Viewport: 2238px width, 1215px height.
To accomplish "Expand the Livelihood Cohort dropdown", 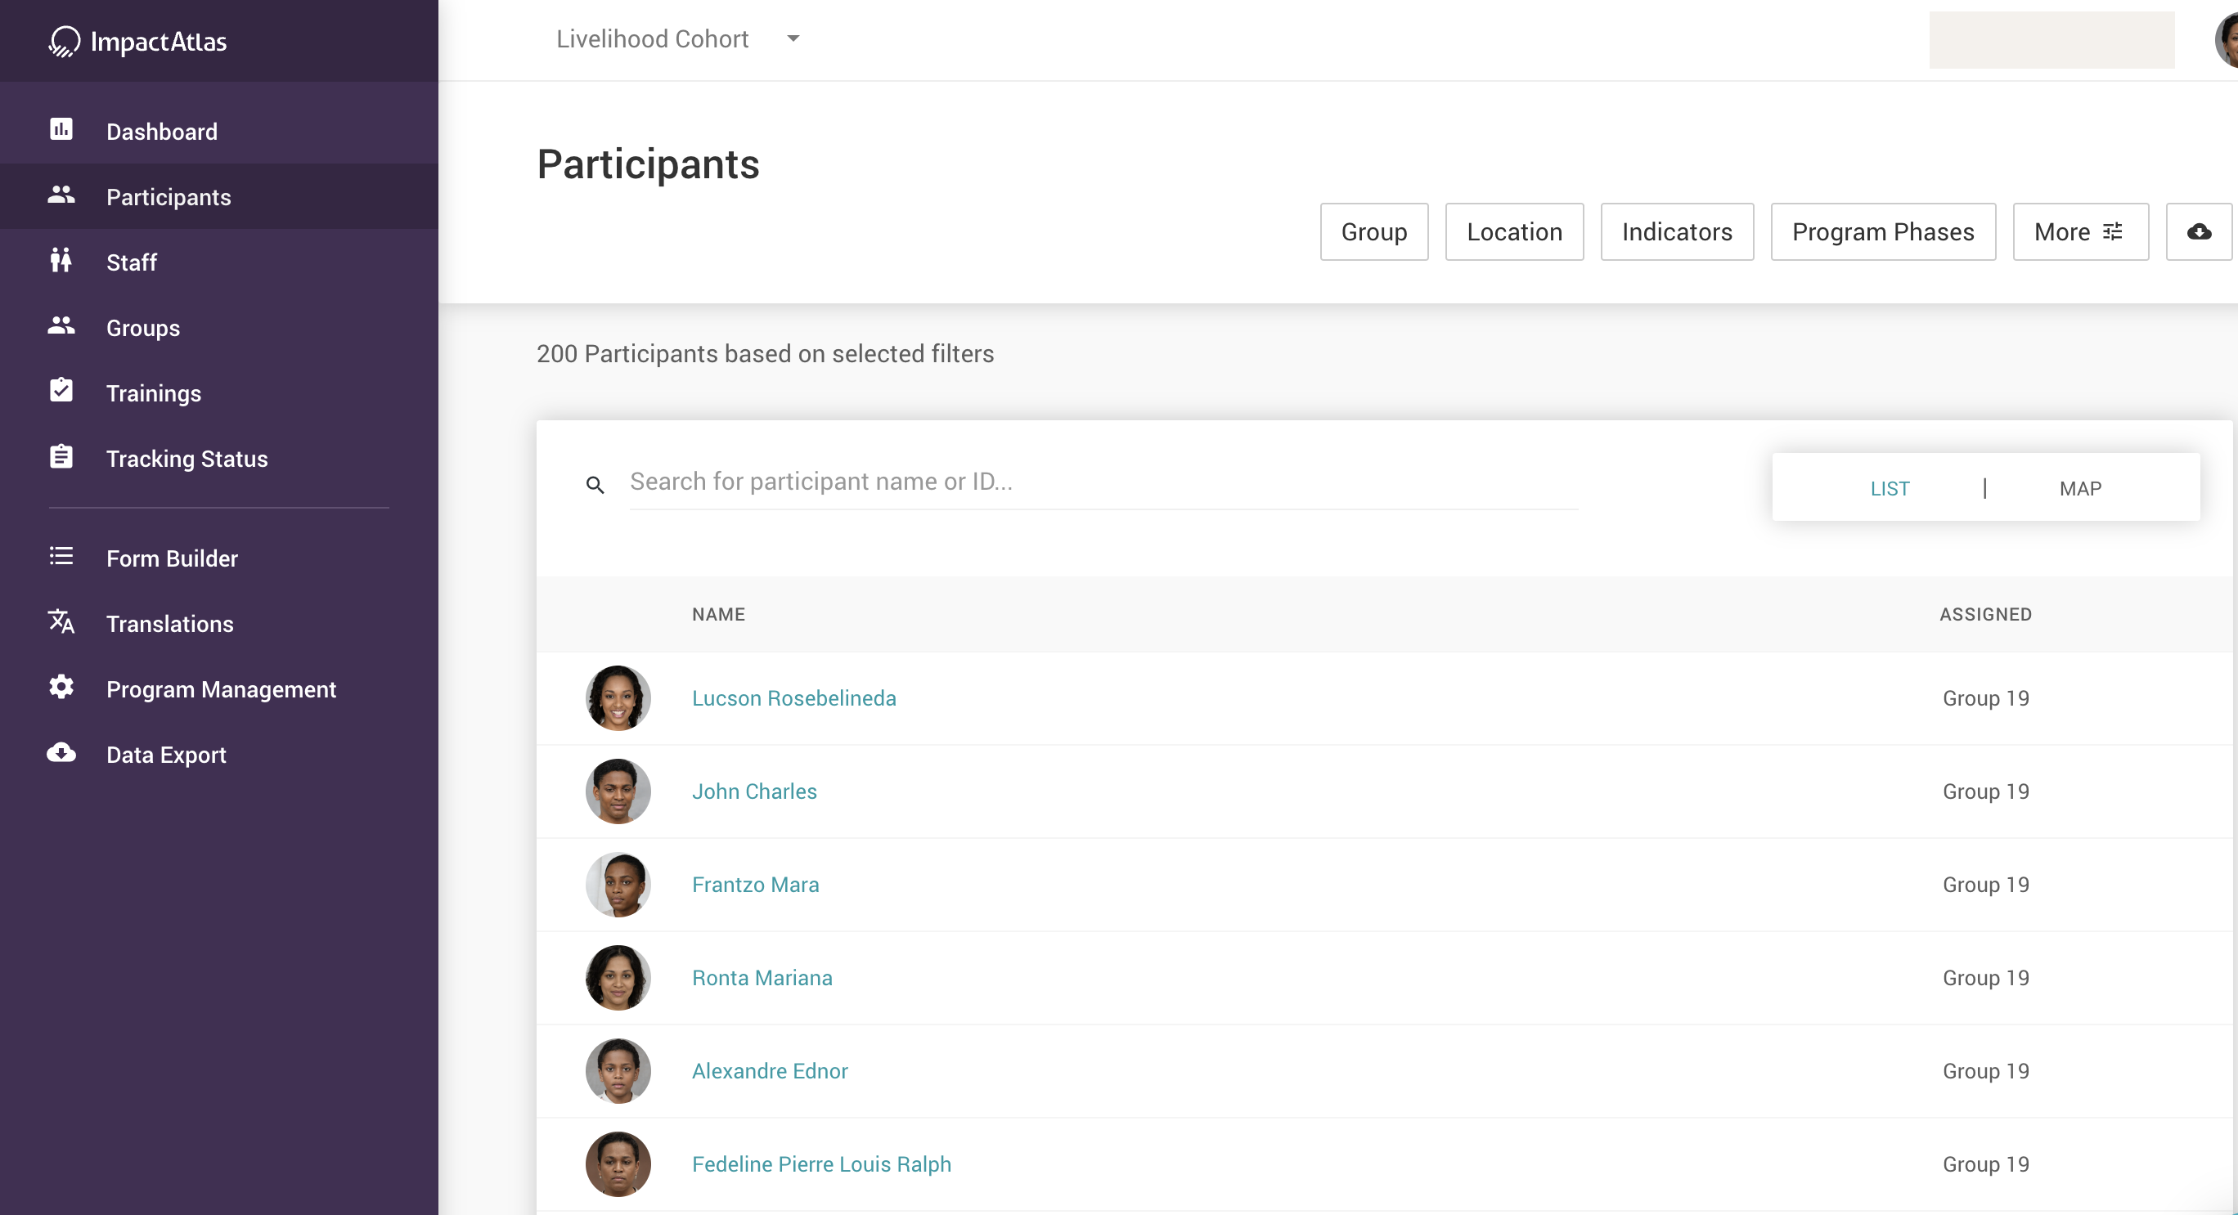I will point(793,39).
